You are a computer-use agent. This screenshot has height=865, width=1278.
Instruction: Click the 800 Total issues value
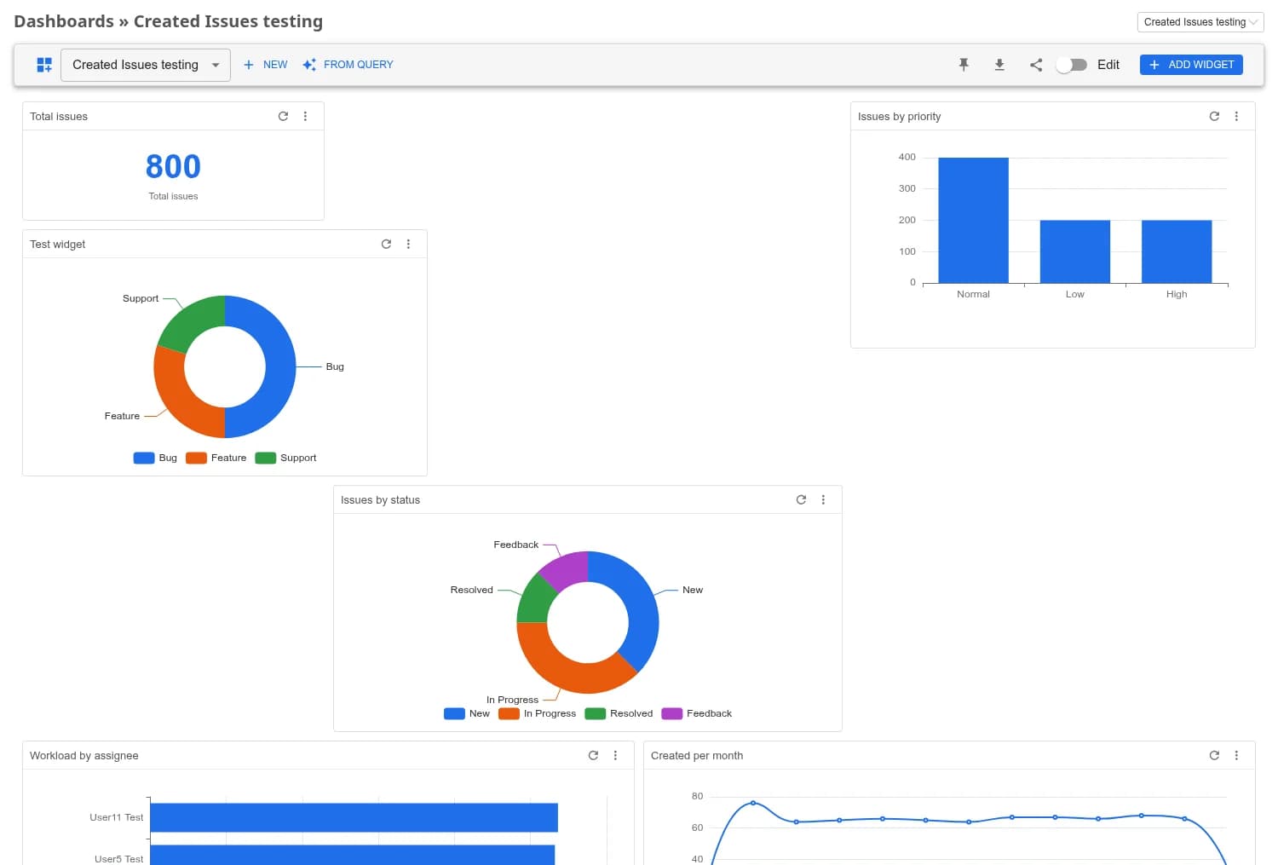tap(173, 166)
